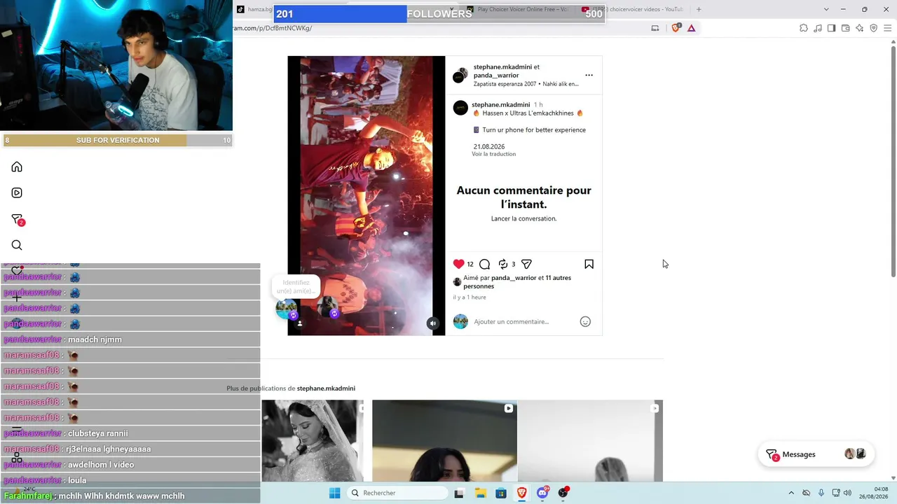Click 'Voir la traduction' link
897x504 pixels.
[493, 154]
